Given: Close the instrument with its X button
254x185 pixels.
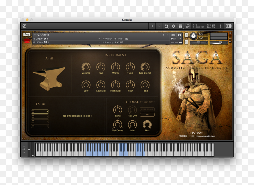Looking at the screenshot, I should [x=230, y=33].
